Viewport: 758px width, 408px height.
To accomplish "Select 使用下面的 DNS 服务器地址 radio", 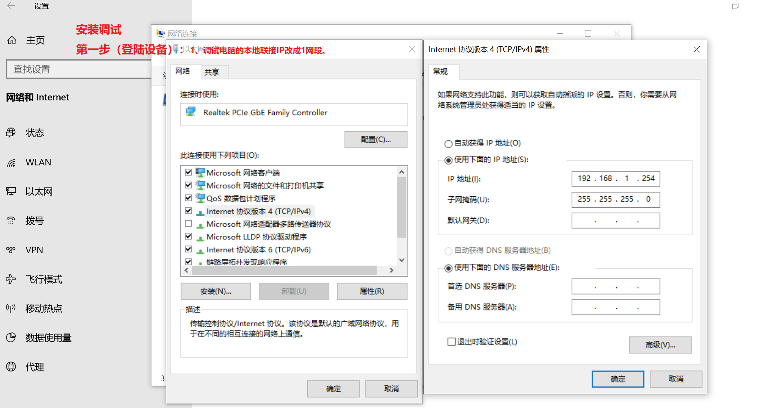I will tap(449, 268).
